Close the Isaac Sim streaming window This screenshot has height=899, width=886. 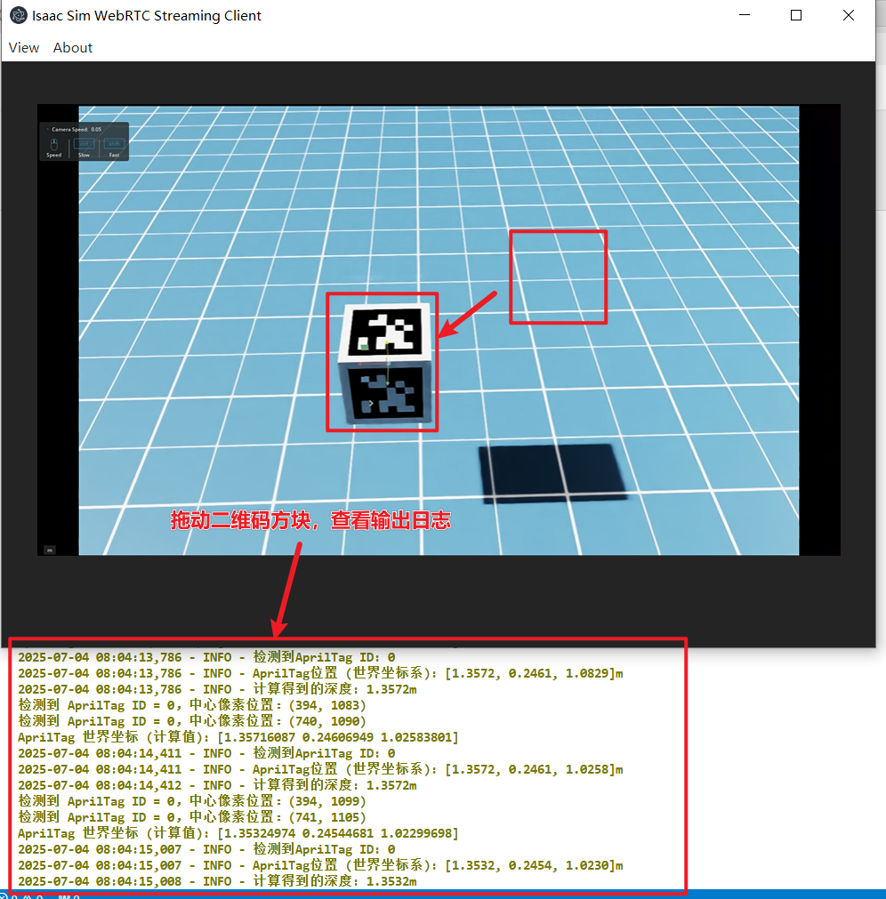pos(849,15)
